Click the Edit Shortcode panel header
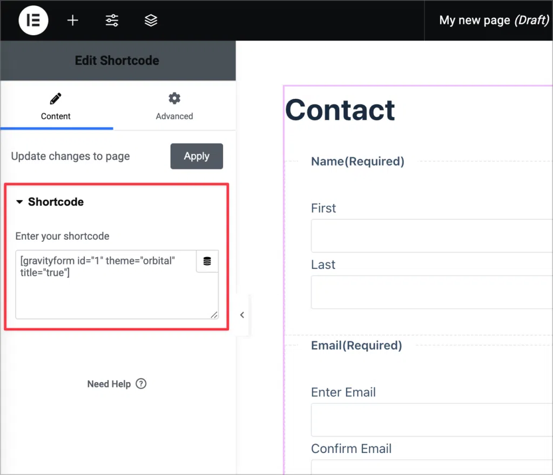The image size is (553, 475). click(117, 60)
